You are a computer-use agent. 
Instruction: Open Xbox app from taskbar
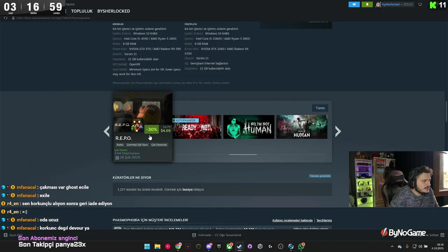(x=229, y=246)
